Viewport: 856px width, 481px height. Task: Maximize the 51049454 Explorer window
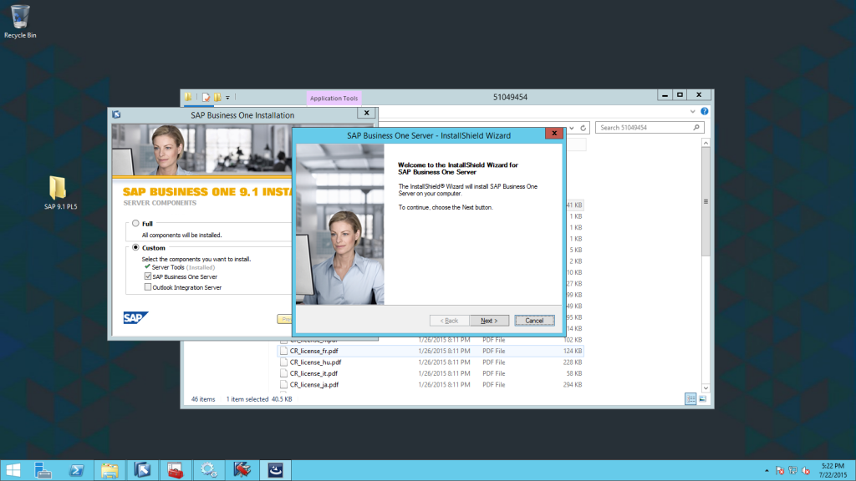point(680,95)
